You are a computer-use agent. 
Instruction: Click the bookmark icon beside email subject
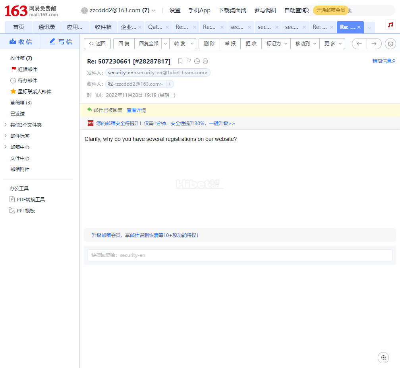pos(180,61)
